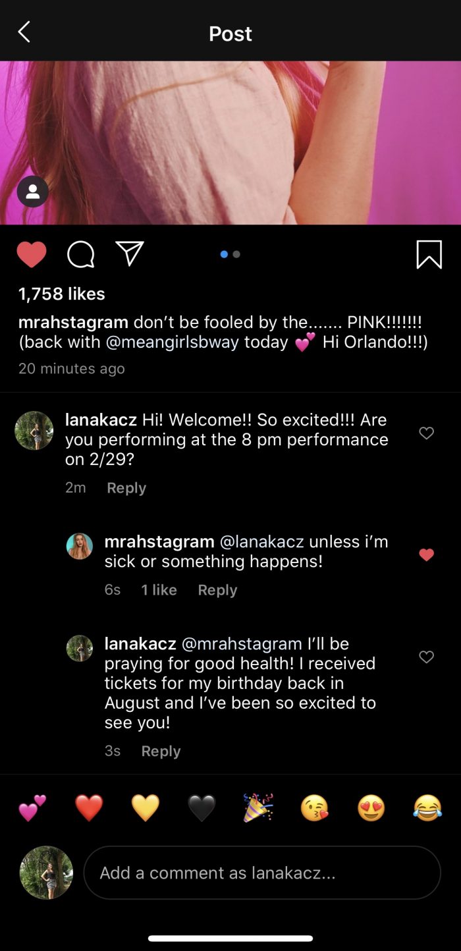Open the 1,758 likes list
Image resolution: width=461 pixels, height=951 pixels.
click(x=62, y=294)
